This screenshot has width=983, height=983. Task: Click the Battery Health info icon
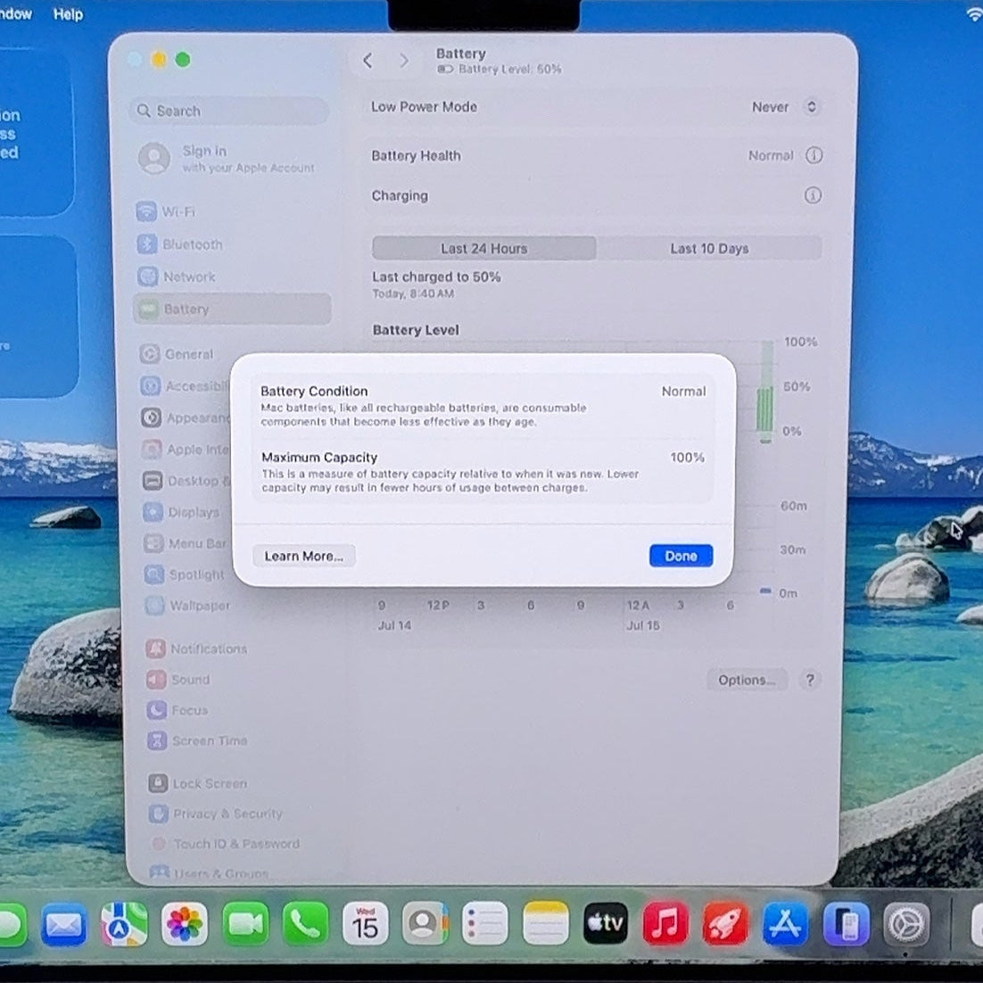coord(814,155)
